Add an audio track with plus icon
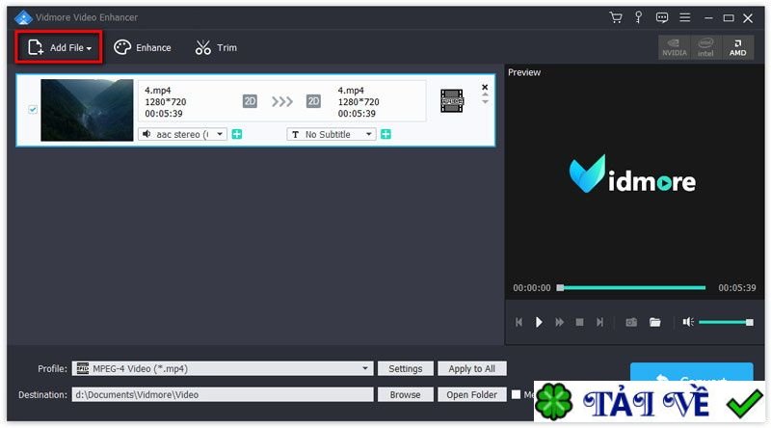The height and width of the screenshot is (428, 771). tap(237, 134)
